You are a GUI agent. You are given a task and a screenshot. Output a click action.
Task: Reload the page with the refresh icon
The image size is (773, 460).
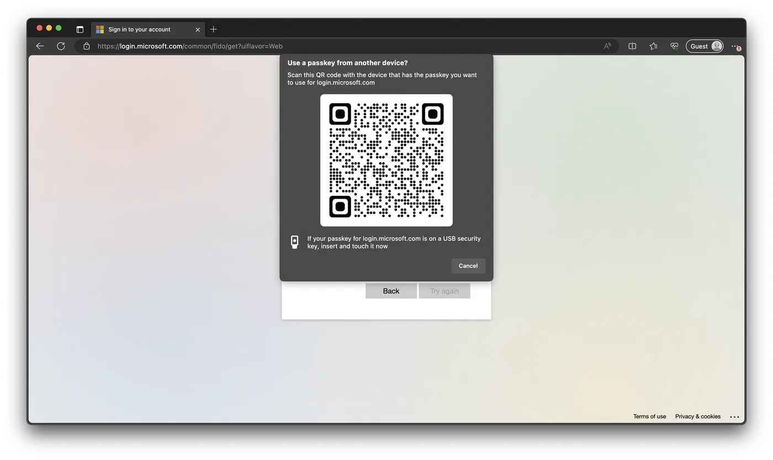[x=61, y=46]
